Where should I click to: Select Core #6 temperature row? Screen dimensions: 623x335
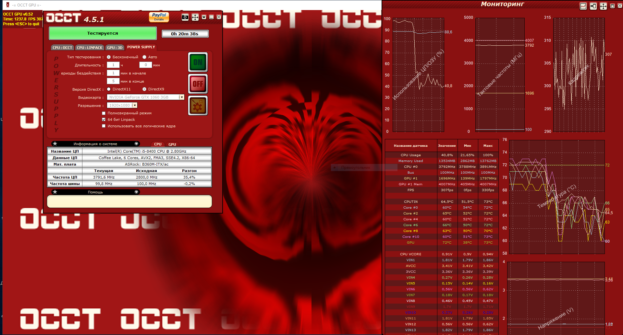pyautogui.click(x=442, y=225)
